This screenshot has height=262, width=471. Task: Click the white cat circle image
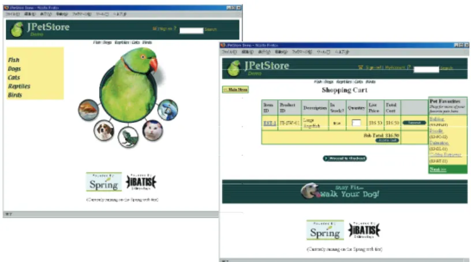click(153, 130)
